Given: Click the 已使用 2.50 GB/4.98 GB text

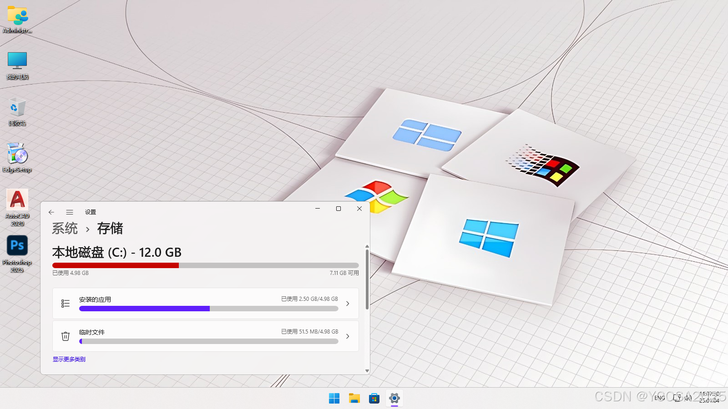Looking at the screenshot, I should tap(309, 299).
